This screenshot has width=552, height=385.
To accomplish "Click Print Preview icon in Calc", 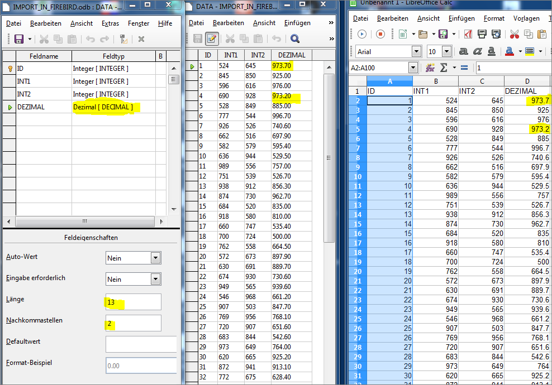I will [x=496, y=33].
